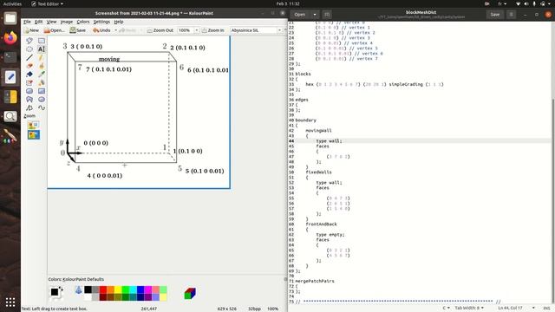Viewport: 555px width, 312px height.
Task: Open the Edit menu in KolourPaint
Action: pyautogui.click(x=38, y=22)
